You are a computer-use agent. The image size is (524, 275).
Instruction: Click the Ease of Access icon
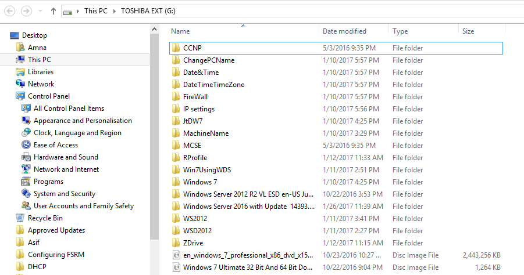point(26,144)
